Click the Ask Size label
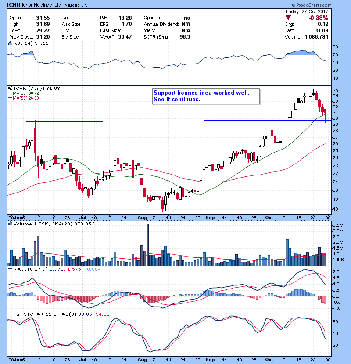This screenshot has width=351, height=364. click(x=72, y=24)
